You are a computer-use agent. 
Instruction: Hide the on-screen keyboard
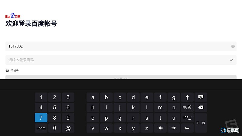[x=201, y=97]
